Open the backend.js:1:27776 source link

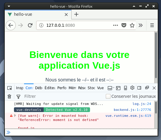pos(132,110)
